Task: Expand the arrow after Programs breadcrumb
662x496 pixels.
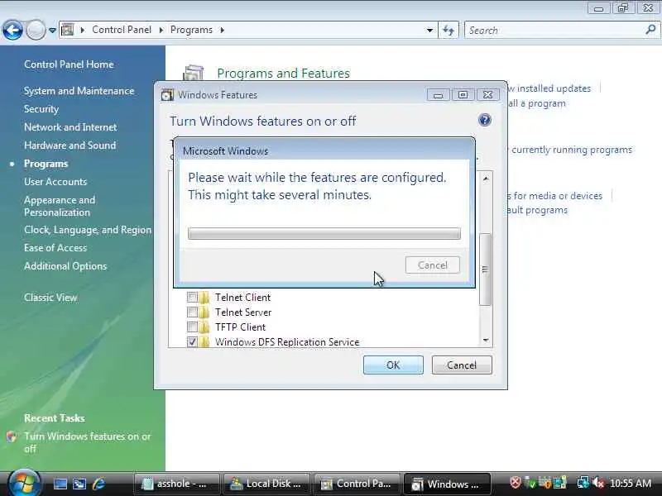Action: click(x=222, y=30)
